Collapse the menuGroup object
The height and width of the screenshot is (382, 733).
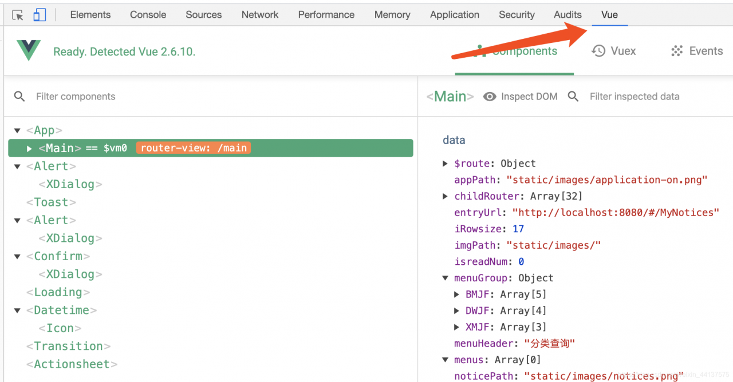(446, 278)
